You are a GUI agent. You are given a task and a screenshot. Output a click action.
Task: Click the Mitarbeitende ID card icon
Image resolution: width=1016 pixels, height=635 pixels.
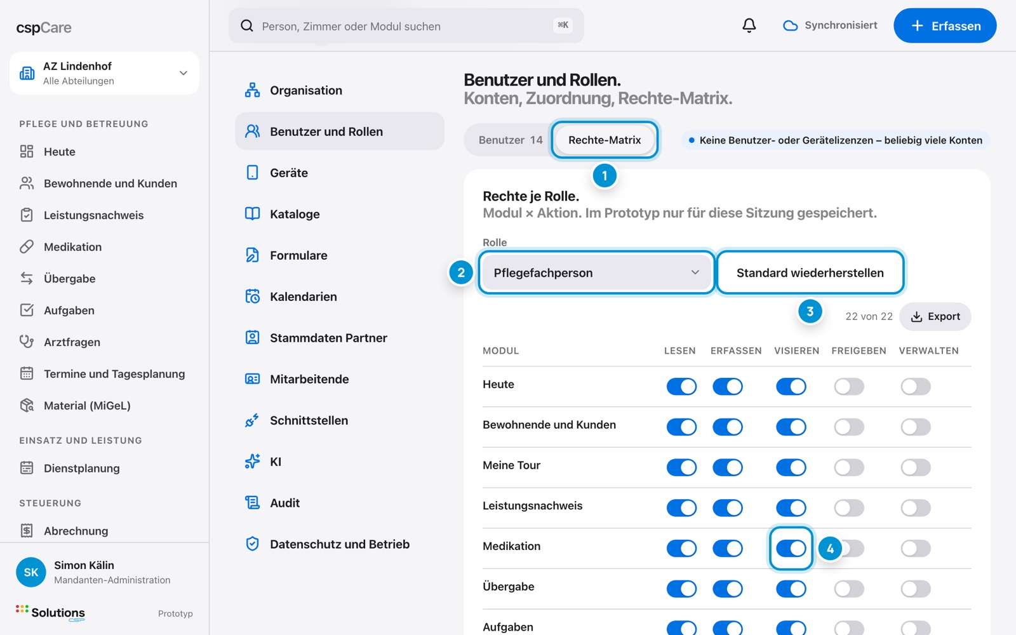pyautogui.click(x=252, y=379)
